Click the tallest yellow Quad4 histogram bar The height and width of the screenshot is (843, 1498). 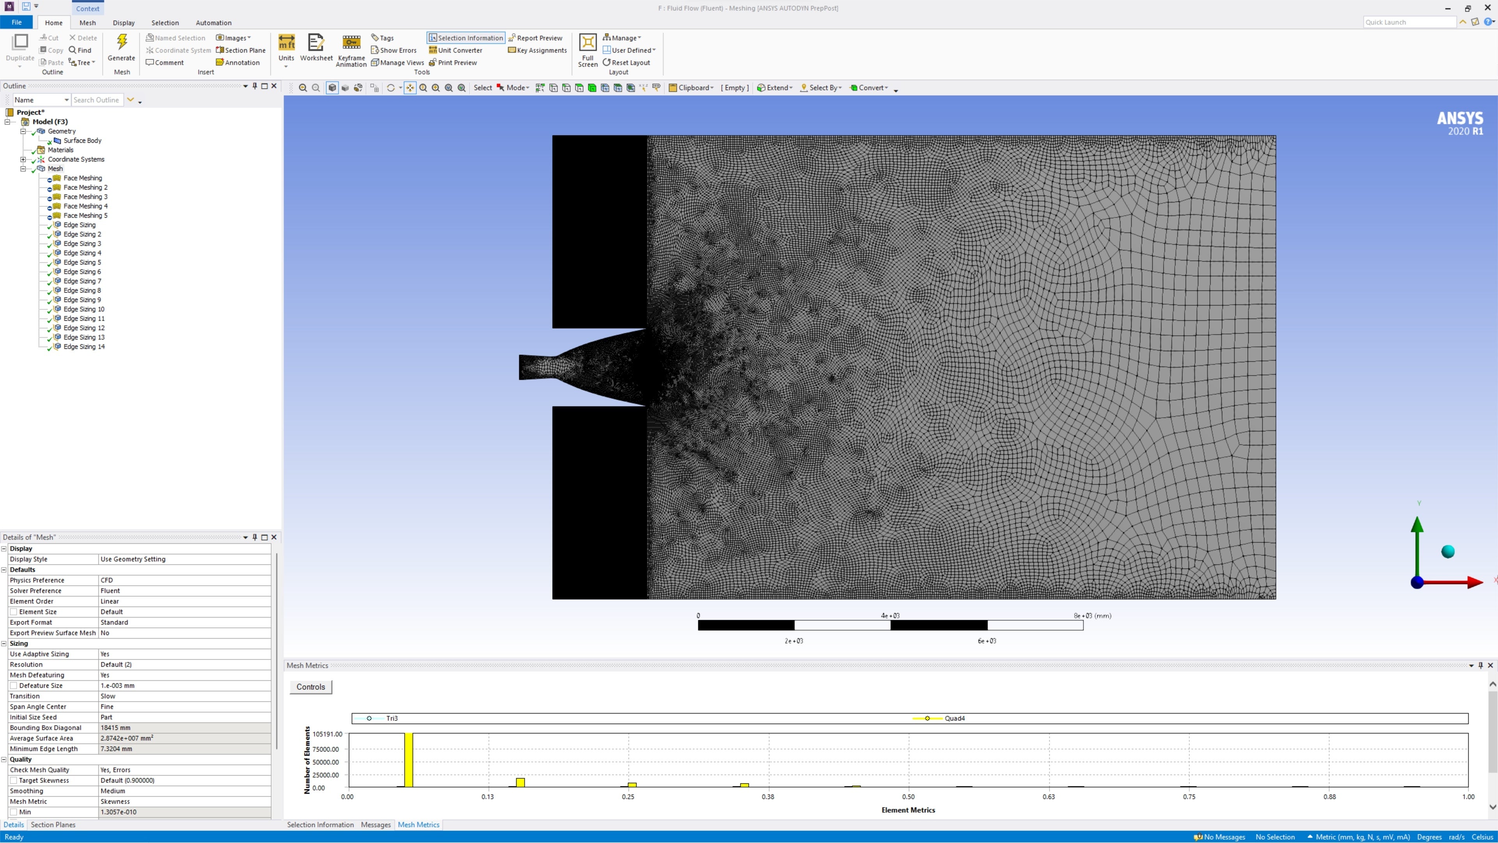point(409,760)
